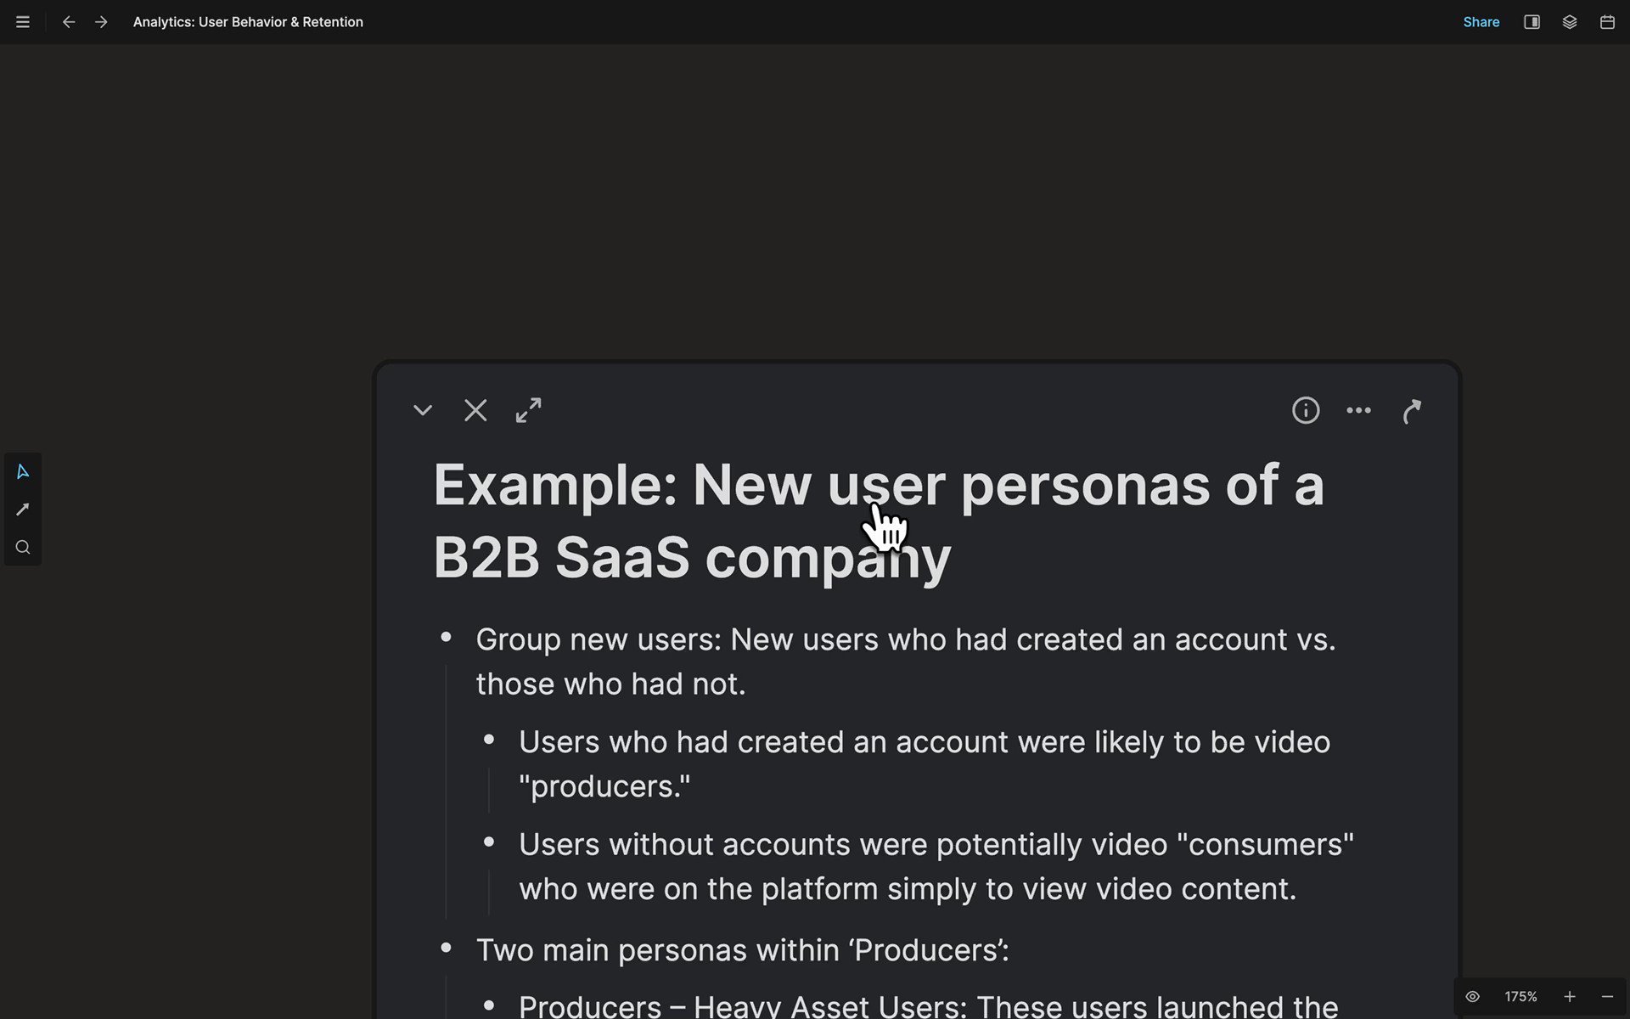Show card info with circled i icon

[x=1306, y=411]
